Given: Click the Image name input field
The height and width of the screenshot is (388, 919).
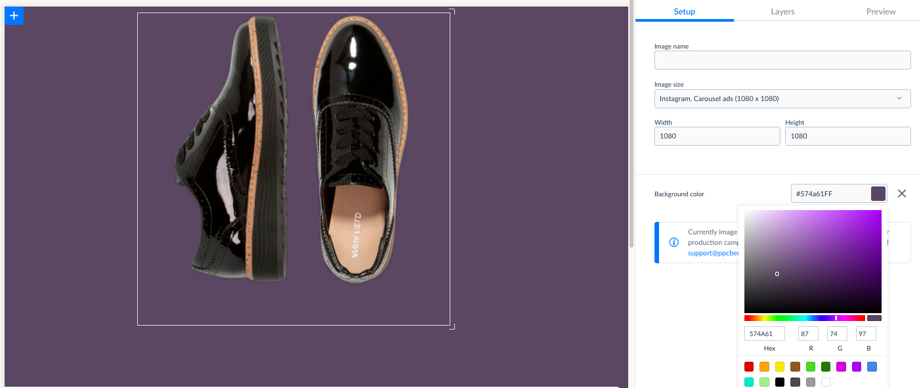Looking at the screenshot, I should tap(782, 60).
